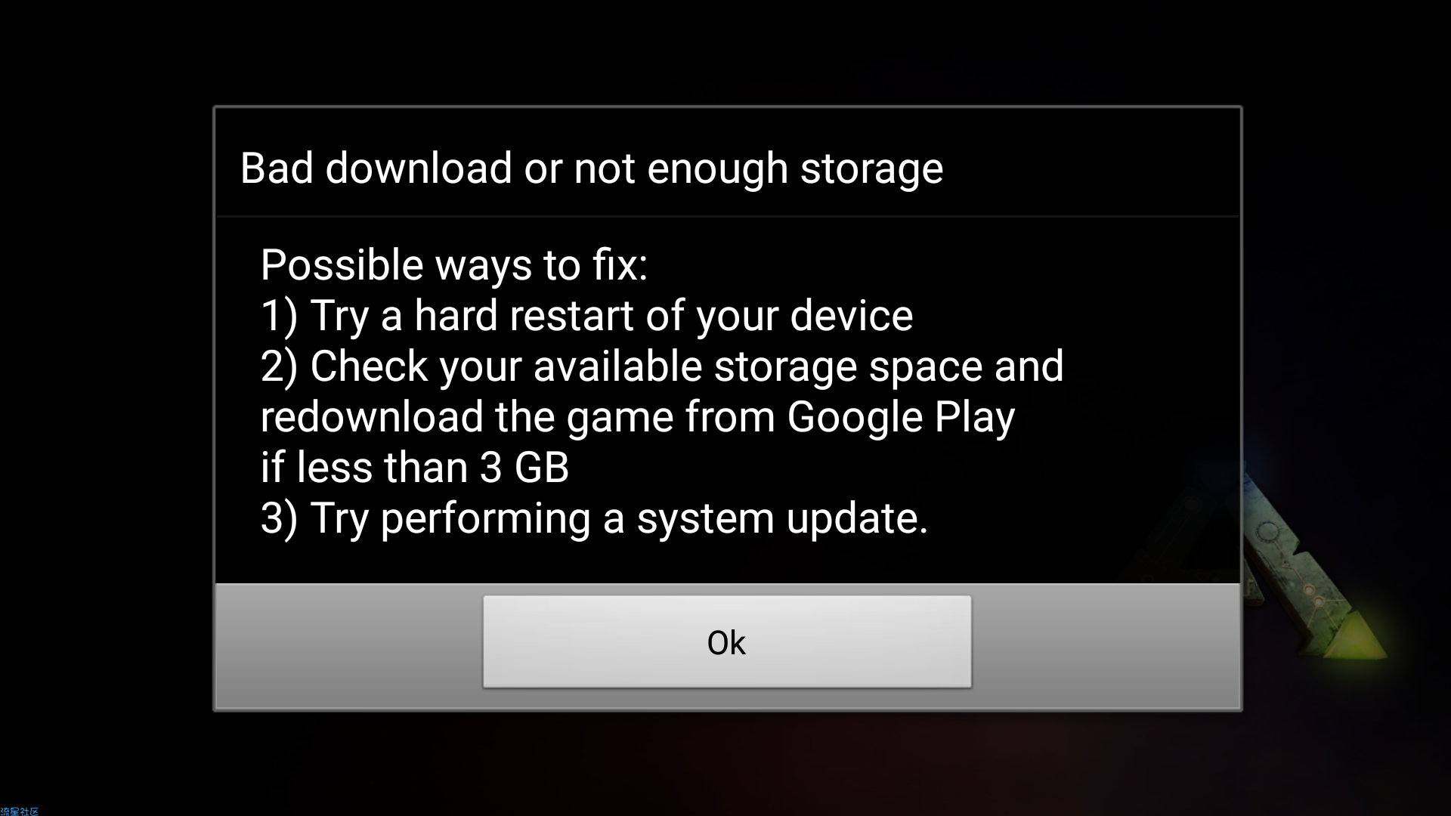
Task: Click the gray footer bar left of Ok
Action: click(349, 646)
